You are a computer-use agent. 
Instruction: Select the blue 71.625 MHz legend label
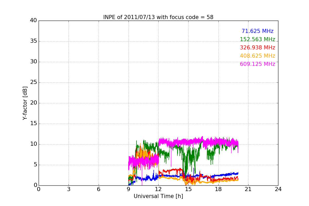point(257,31)
